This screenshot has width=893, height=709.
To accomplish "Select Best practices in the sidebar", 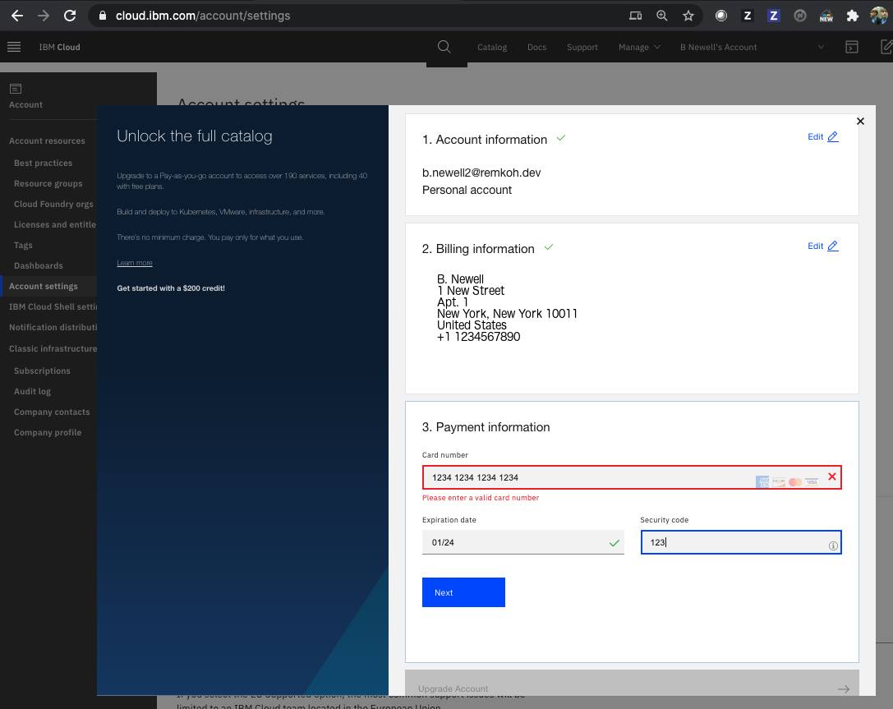I will coord(44,163).
